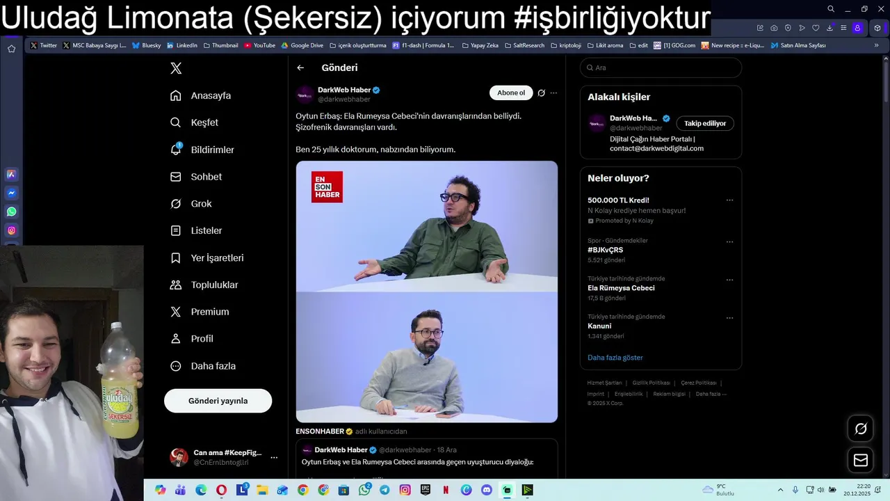Viewport: 890px width, 501px height.
Task: Open Google Drive bookmark
Action: 302,45
